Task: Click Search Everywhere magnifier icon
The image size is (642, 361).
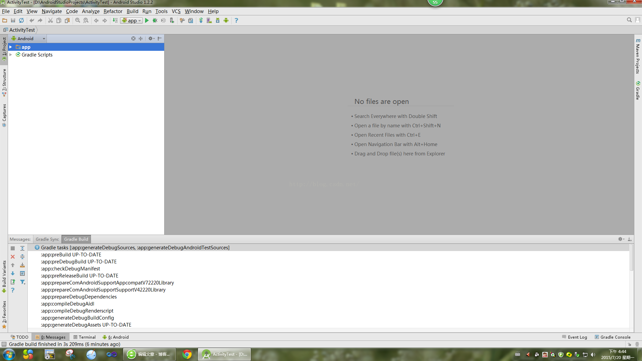Action: point(629,20)
